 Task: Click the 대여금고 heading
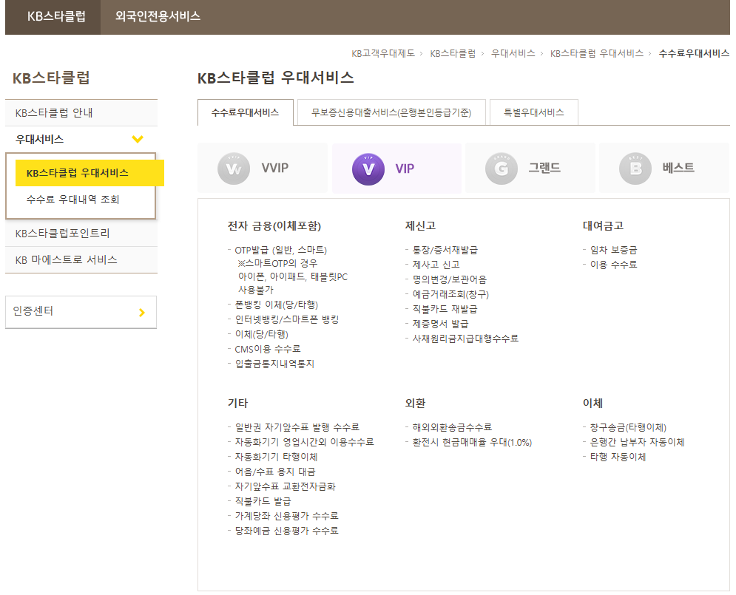coord(603,226)
